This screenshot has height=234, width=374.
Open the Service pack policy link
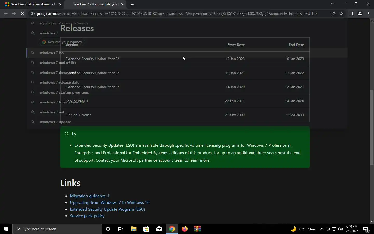point(87,216)
